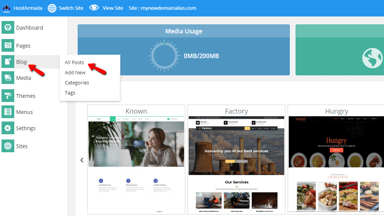
Task: Click the Sites globe icon in sidebar
Action: 8,146
